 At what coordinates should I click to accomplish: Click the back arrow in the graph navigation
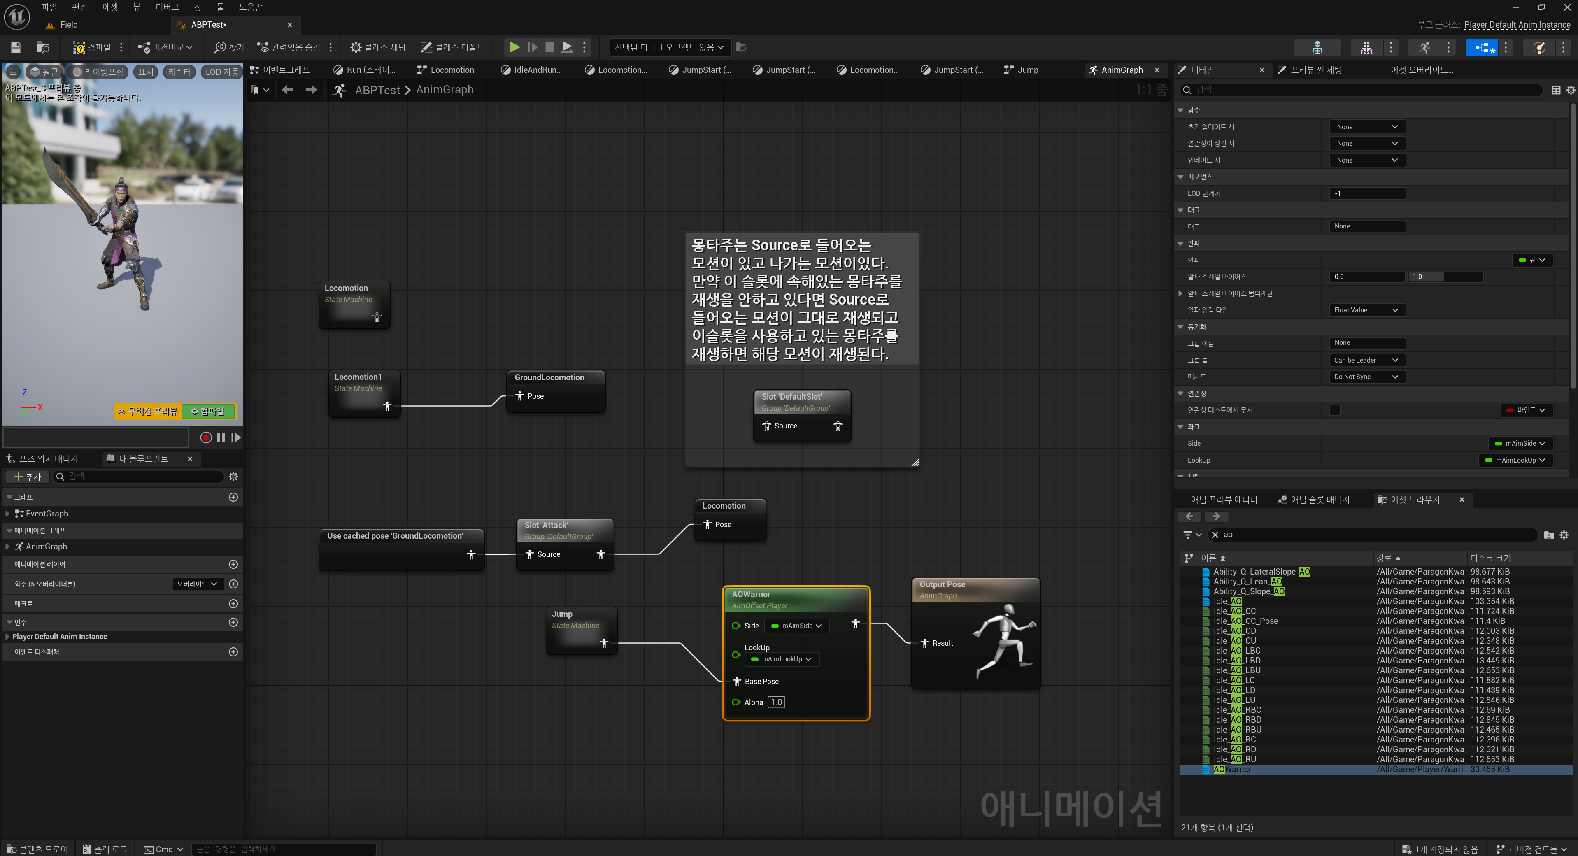[x=287, y=90]
